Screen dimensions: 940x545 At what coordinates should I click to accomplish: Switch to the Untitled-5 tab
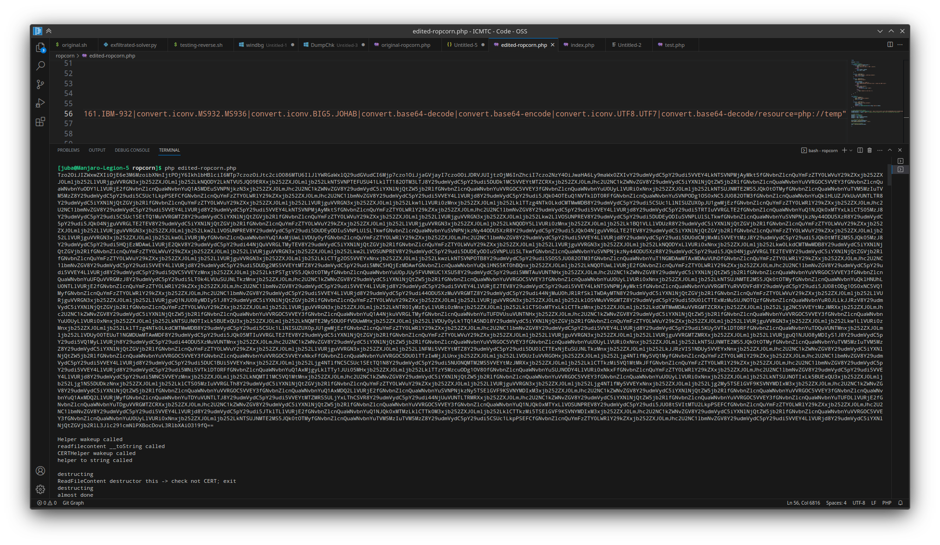465,45
